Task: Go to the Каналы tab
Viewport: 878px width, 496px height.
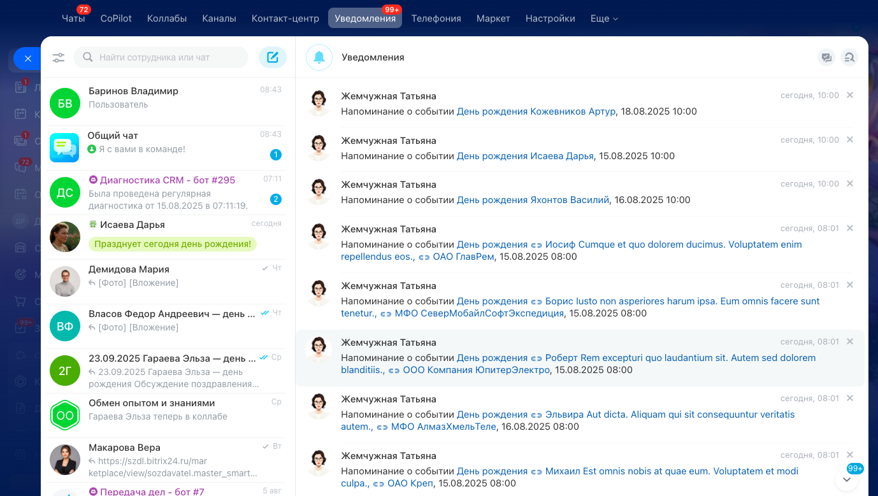Action: click(x=219, y=18)
